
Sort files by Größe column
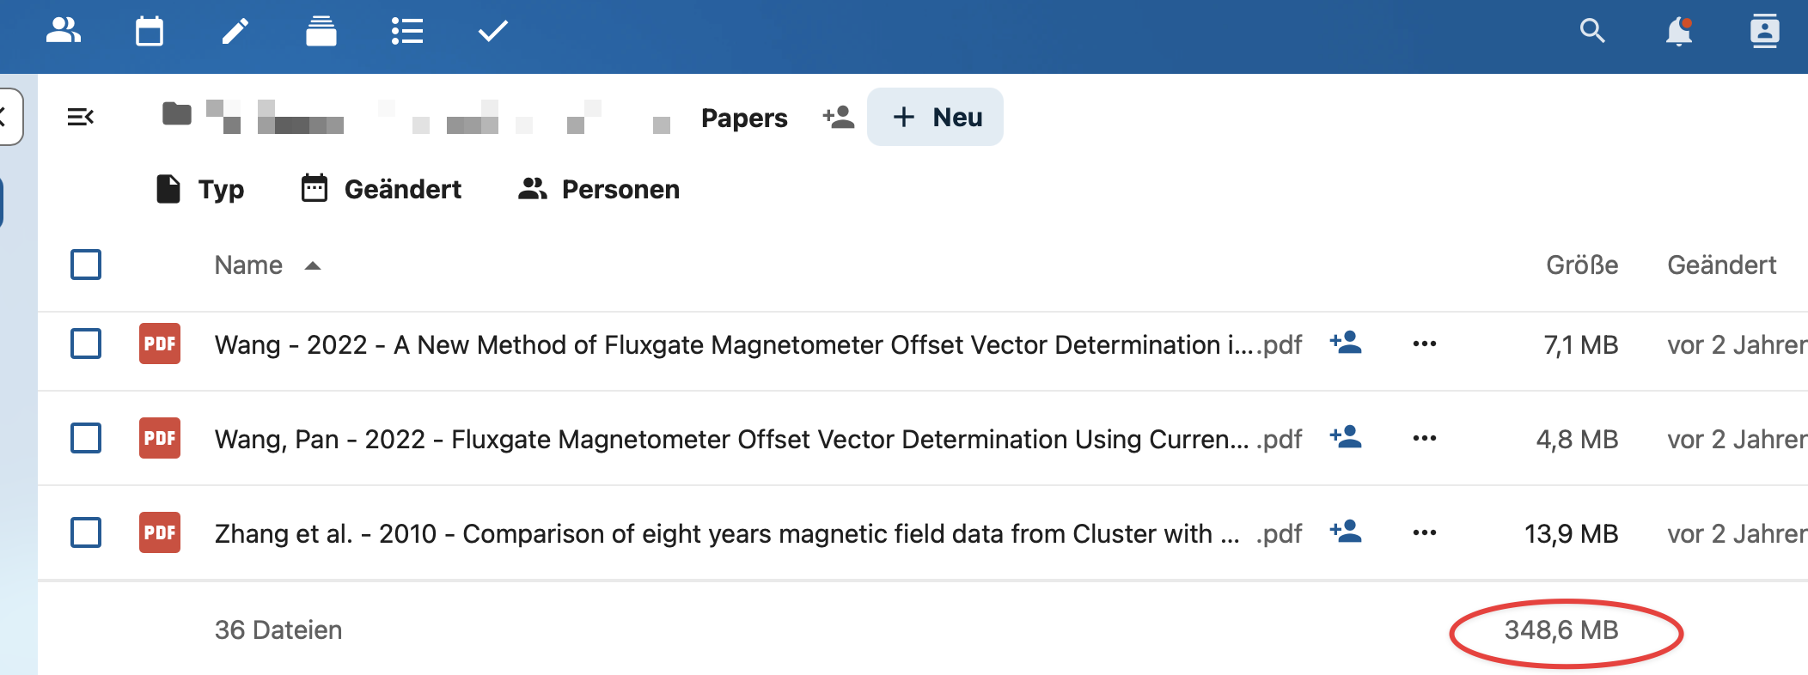point(1581,265)
